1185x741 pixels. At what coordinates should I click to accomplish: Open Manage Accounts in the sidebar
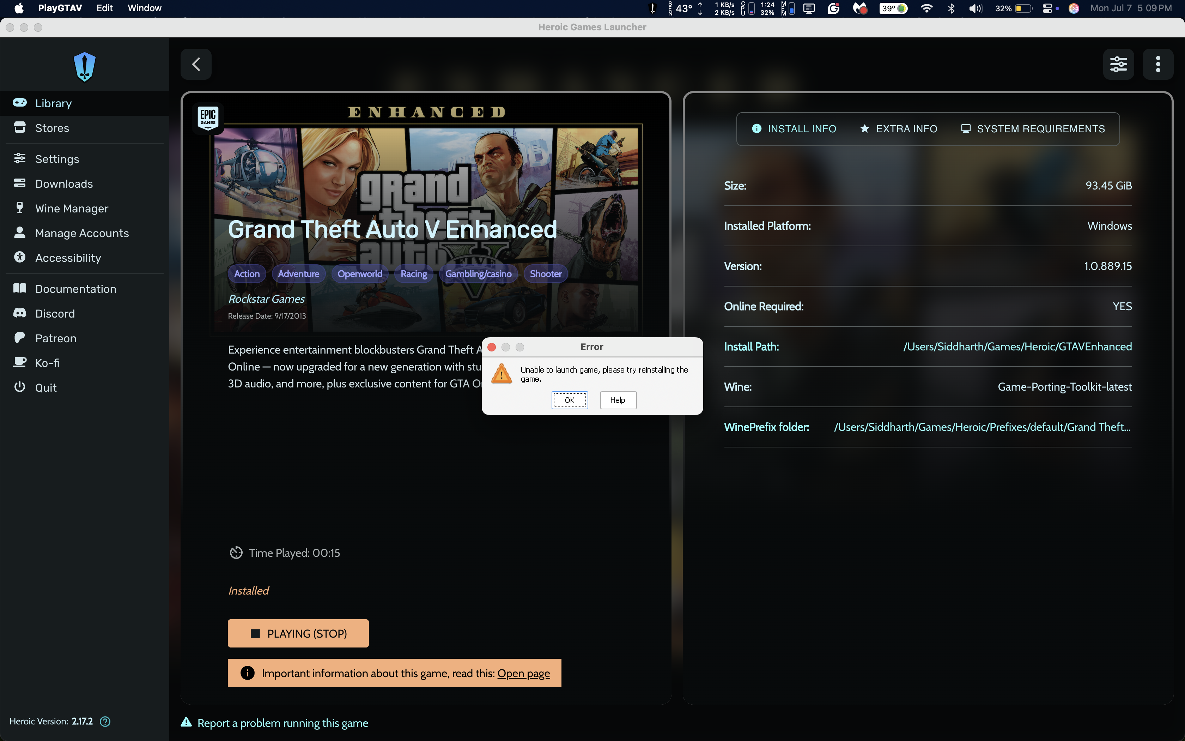tap(84, 233)
